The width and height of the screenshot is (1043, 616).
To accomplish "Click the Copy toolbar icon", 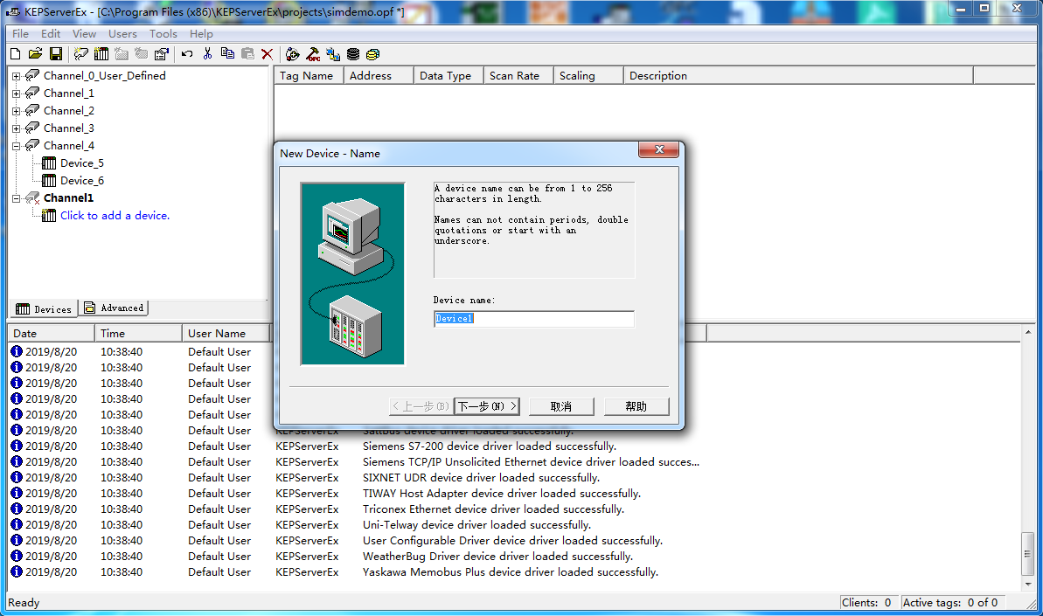I will pyautogui.click(x=227, y=54).
